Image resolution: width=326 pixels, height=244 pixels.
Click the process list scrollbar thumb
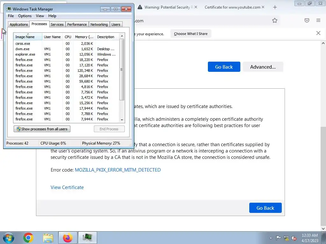122,70
